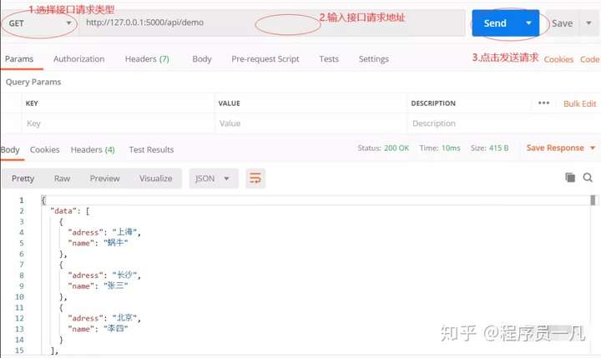Open the Test Results tab
Image resolution: width=601 pixels, height=358 pixels.
click(x=151, y=150)
